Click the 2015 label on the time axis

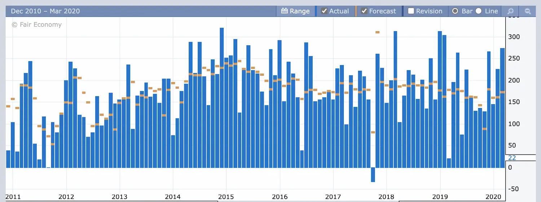pos(226,197)
